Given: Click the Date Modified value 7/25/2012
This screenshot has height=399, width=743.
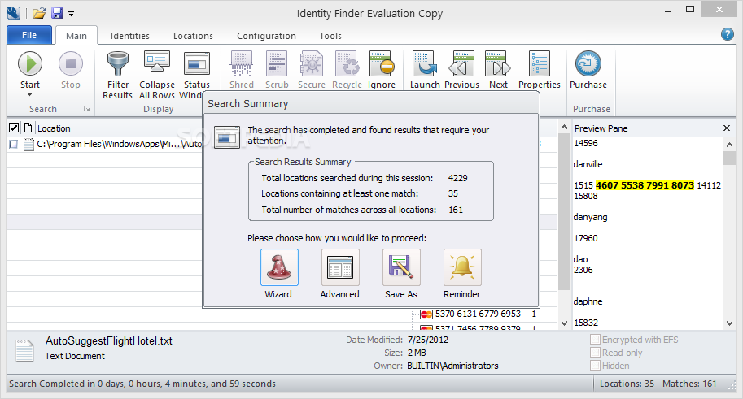Looking at the screenshot, I should tap(428, 340).
